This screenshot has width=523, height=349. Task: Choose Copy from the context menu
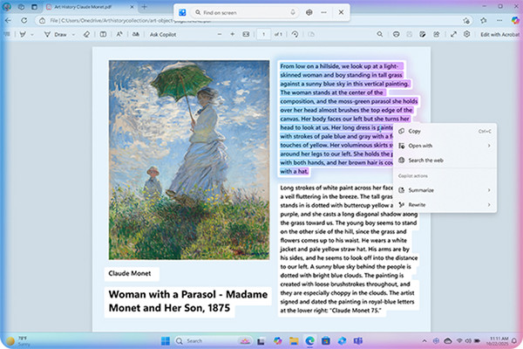[445, 131]
